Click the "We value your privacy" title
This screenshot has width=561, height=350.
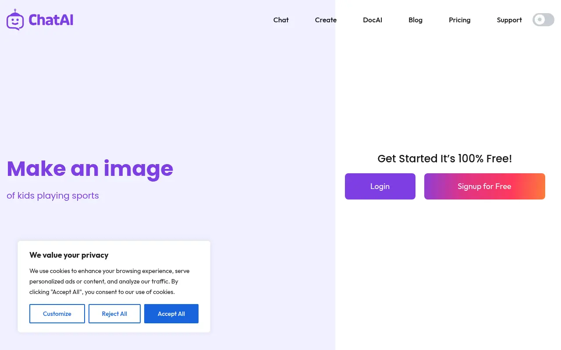[x=69, y=255]
